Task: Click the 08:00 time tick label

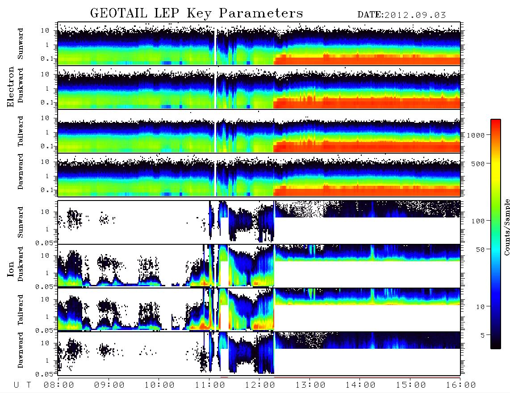Action: click(x=59, y=385)
